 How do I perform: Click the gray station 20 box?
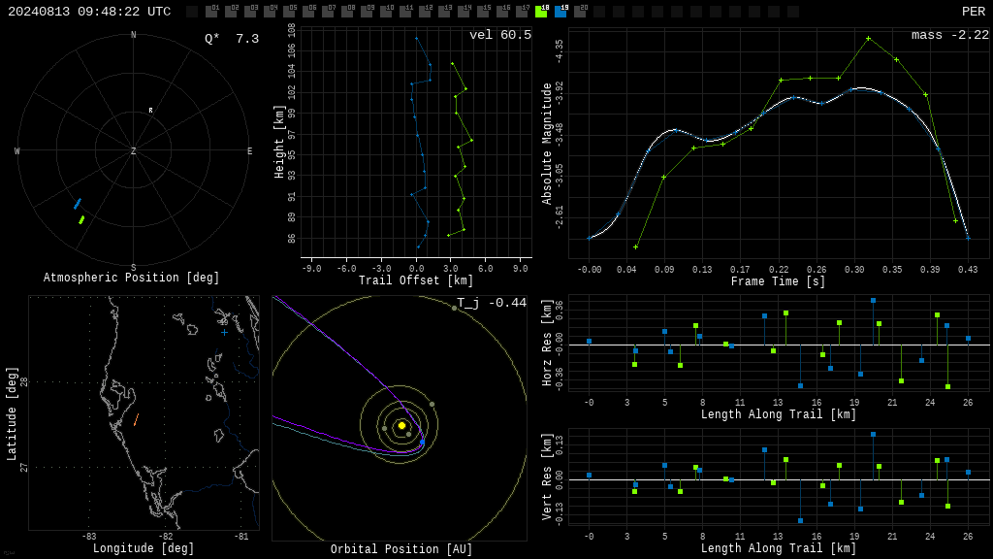[580, 12]
